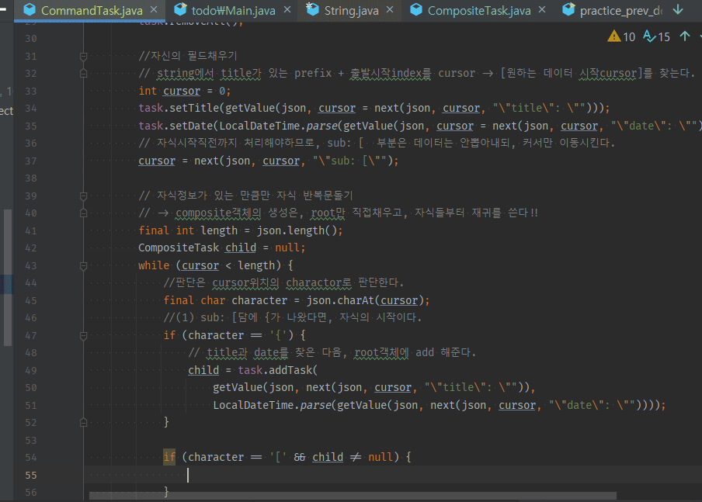Collapse the while loop at line 43
This screenshot has width=702, height=502.
[x=83, y=266]
